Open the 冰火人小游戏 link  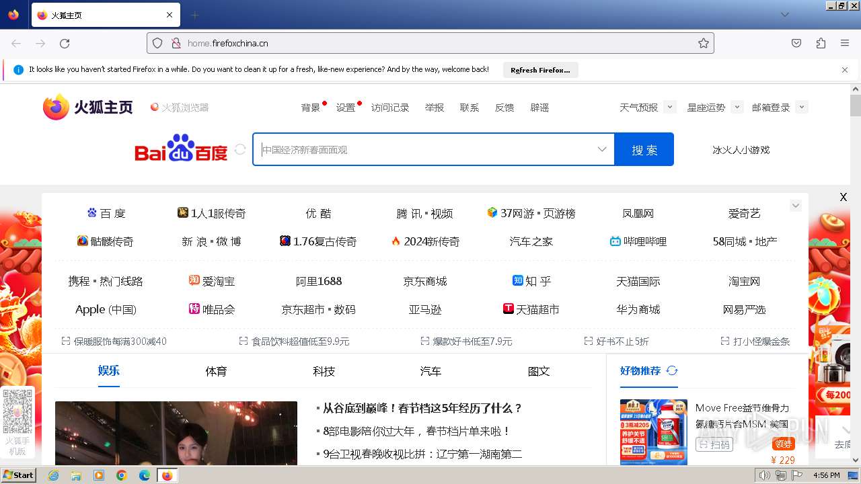pos(741,150)
